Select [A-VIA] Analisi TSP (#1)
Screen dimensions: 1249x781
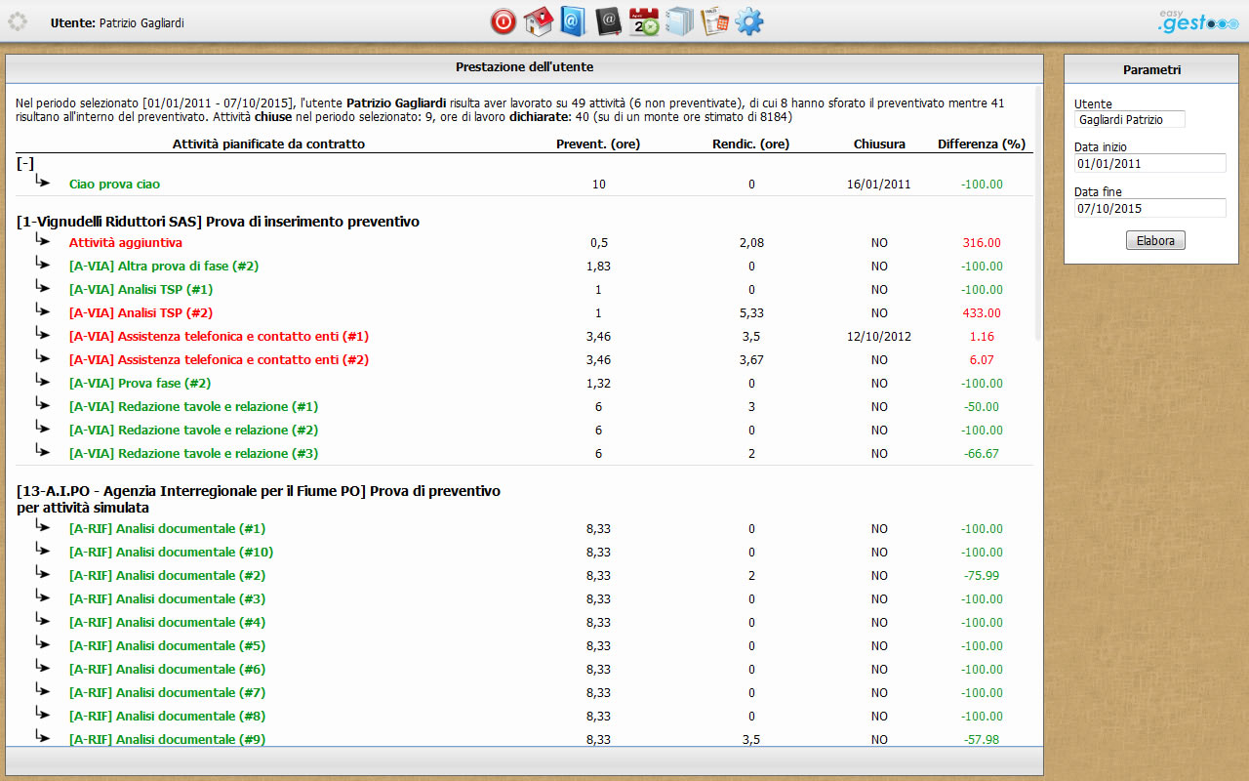tap(141, 289)
